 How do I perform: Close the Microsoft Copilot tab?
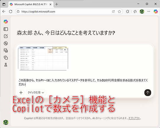(x=50, y=4)
